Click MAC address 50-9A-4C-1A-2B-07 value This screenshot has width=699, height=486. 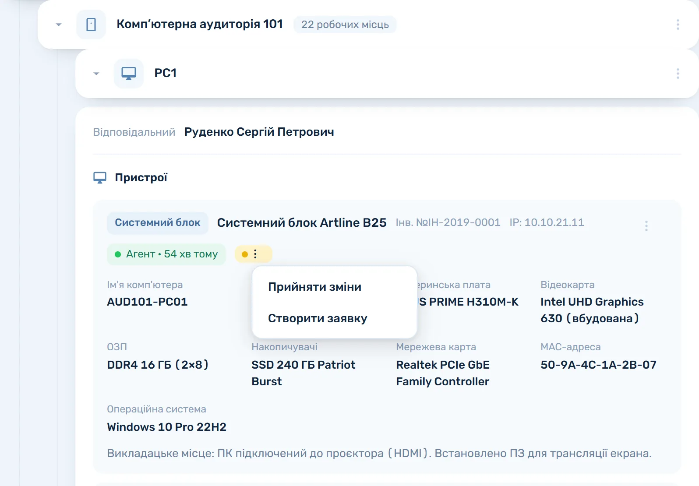tap(598, 365)
